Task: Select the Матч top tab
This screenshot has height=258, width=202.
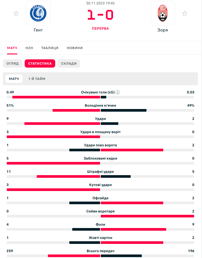Action: point(12,48)
